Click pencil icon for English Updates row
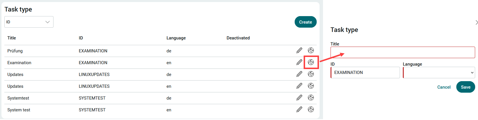Viewport: 478px width, 120px height. [x=299, y=86]
